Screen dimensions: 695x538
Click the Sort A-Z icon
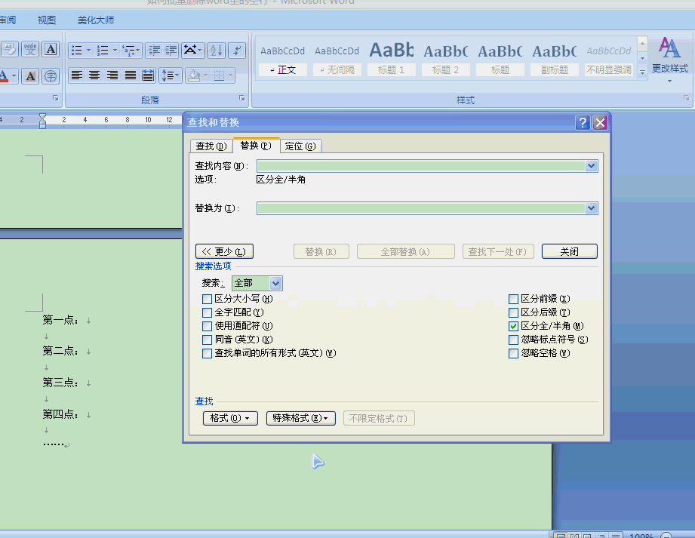(217, 50)
